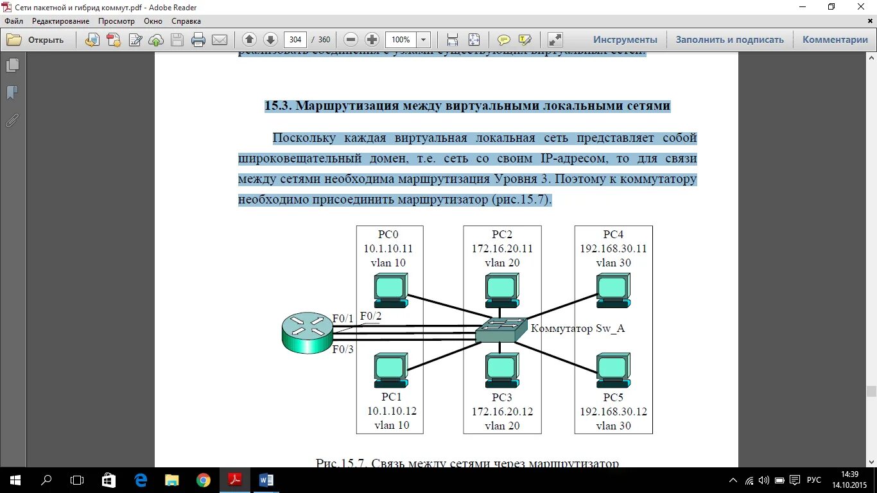Zoom in with the plus button
This screenshot has width=877, height=493.
(372, 40)
